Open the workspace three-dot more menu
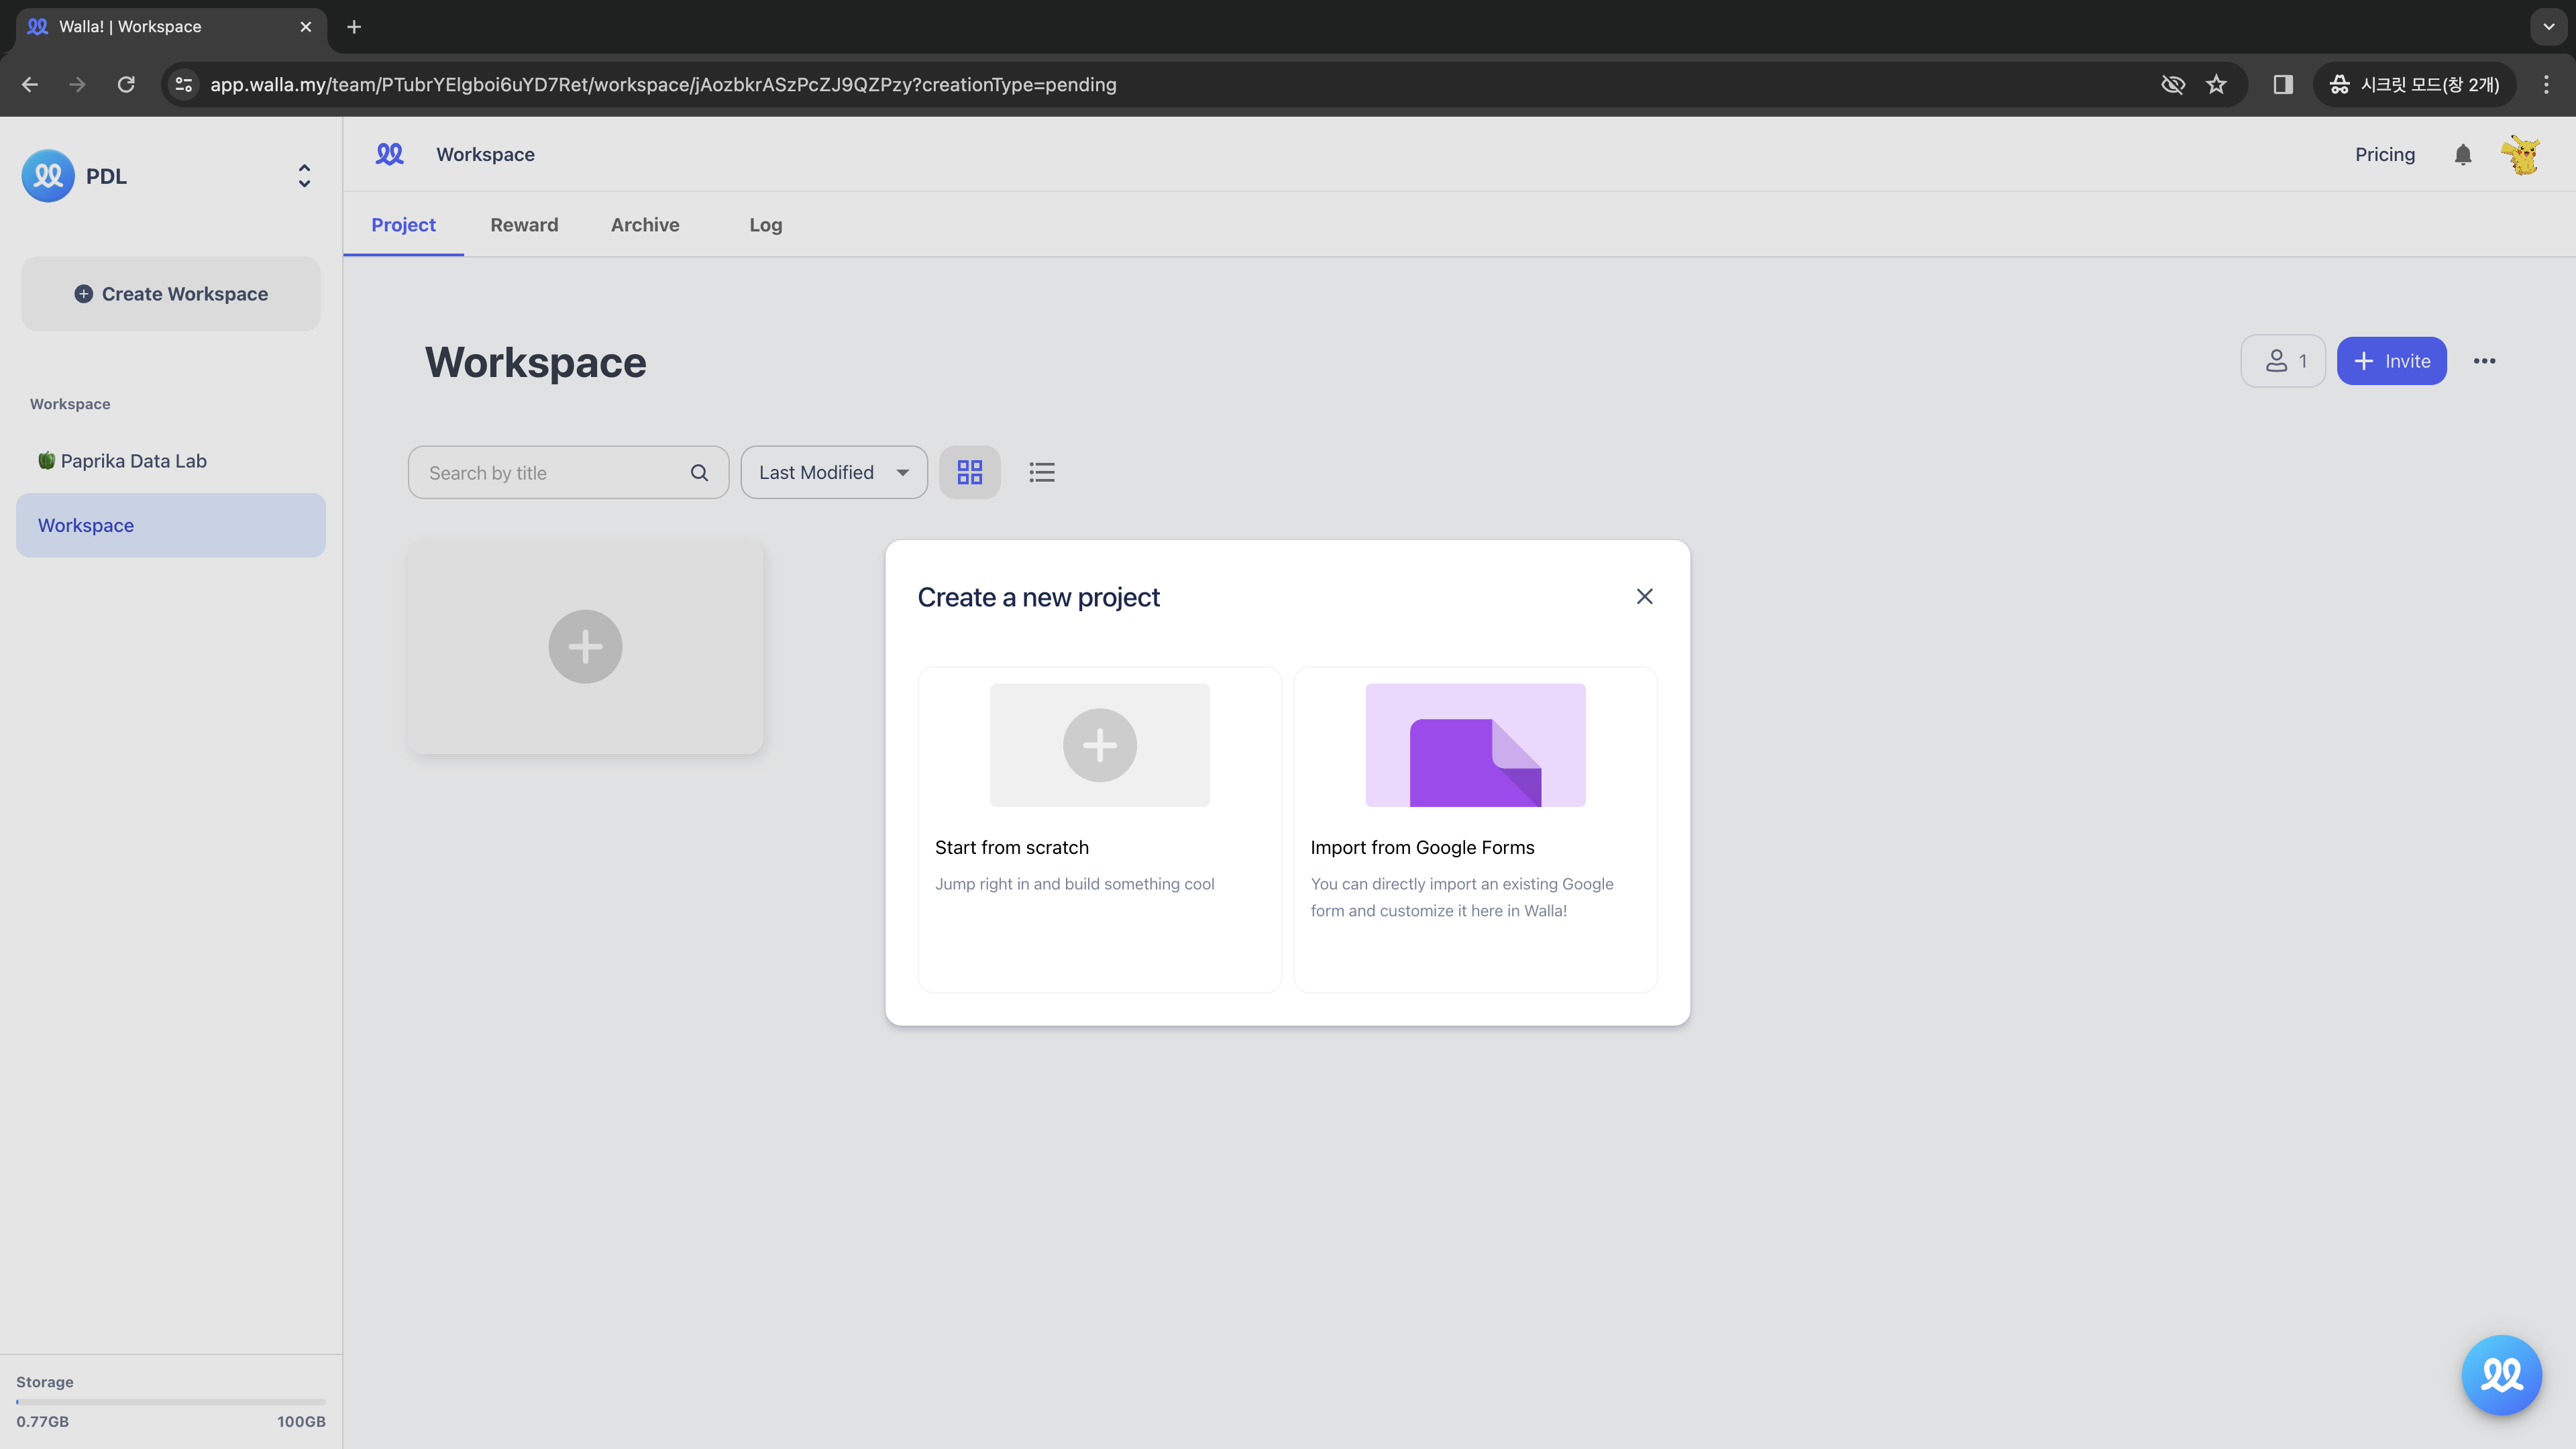This screenshot has width=2576, height=1449. 2484,361
